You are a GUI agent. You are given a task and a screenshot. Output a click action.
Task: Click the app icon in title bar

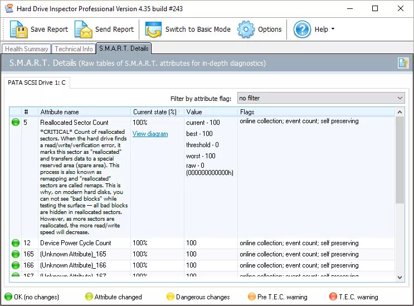pyautogui.click(x=9, y=8)
